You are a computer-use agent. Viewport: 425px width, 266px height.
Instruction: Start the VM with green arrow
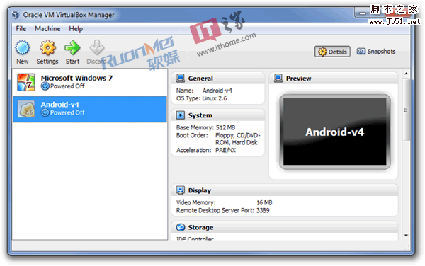tap(72, 47)
